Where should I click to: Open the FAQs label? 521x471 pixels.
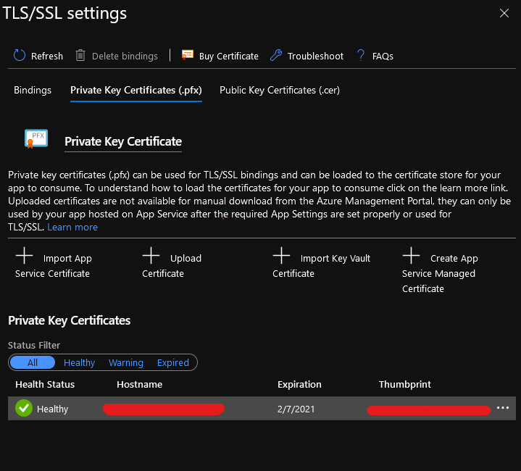point(383,56)
